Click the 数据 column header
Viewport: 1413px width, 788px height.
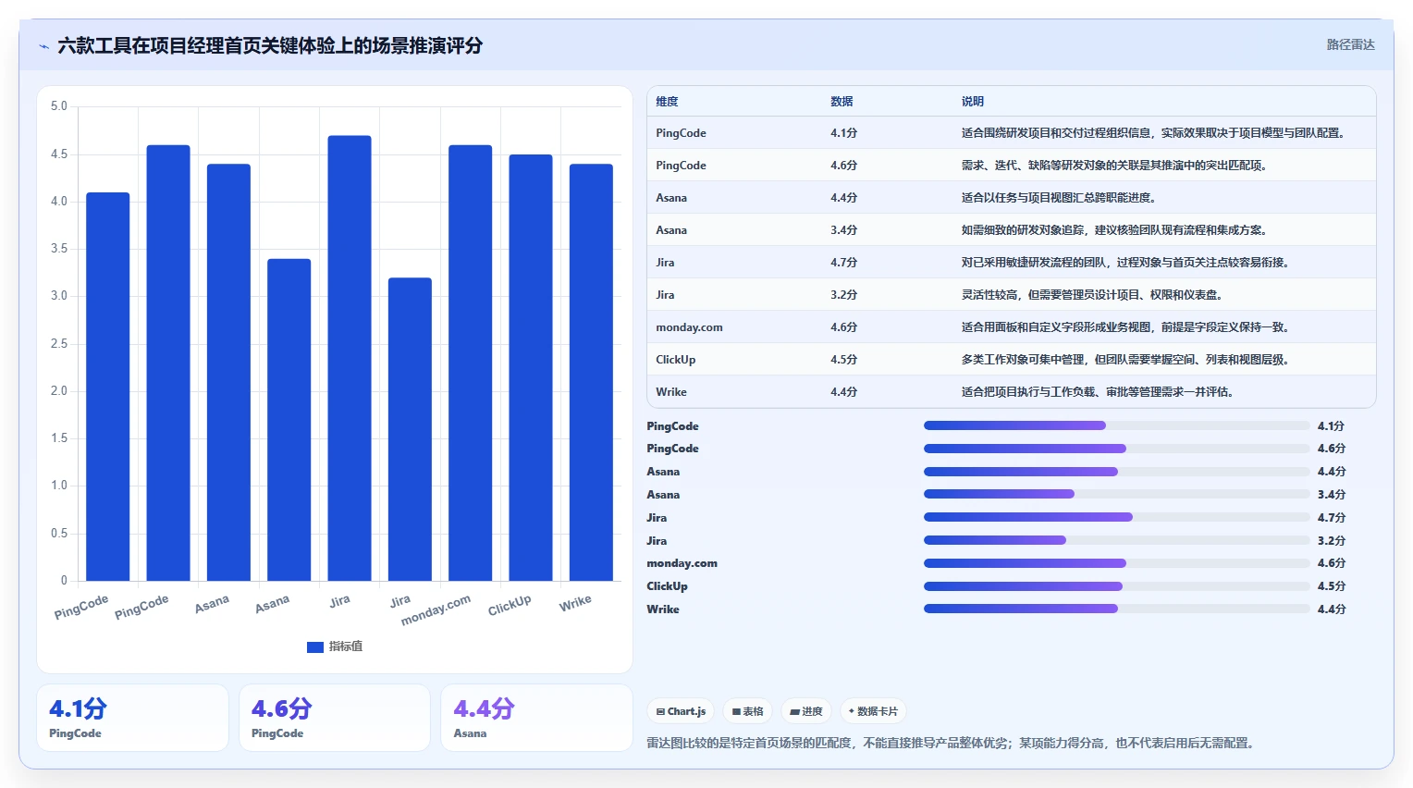coord(842,102)
